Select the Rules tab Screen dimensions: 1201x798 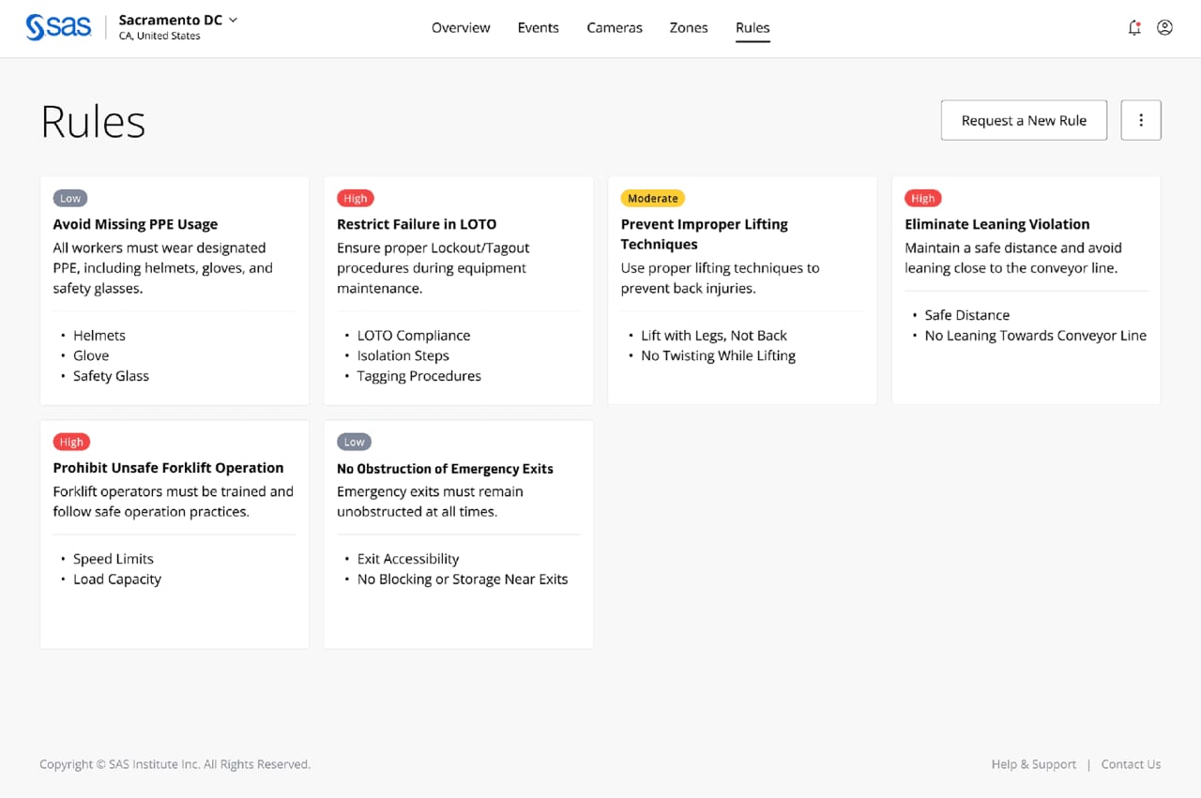[x=753, y=27]
